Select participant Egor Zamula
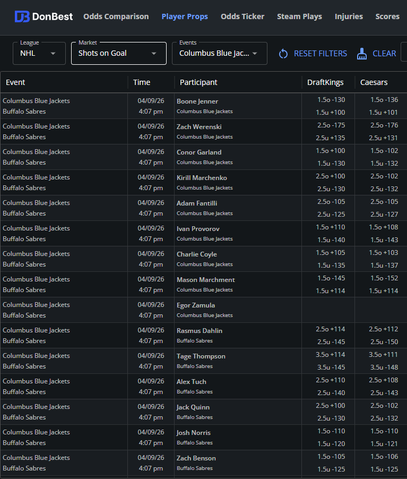The width and height of the screenshot is (407, 479). 196,305
